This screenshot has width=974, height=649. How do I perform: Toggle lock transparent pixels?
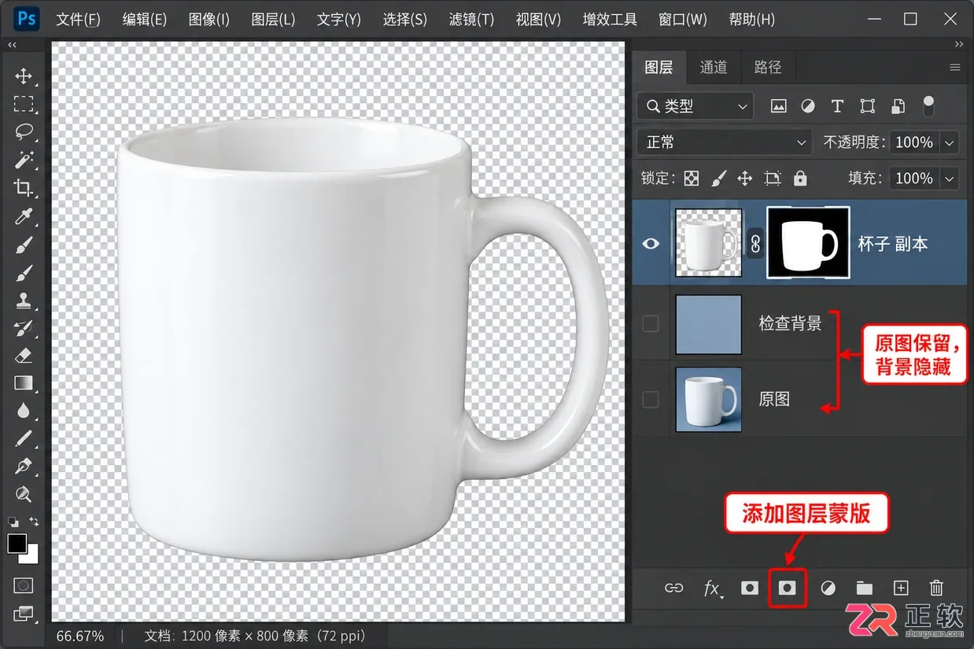coord(692,179)
